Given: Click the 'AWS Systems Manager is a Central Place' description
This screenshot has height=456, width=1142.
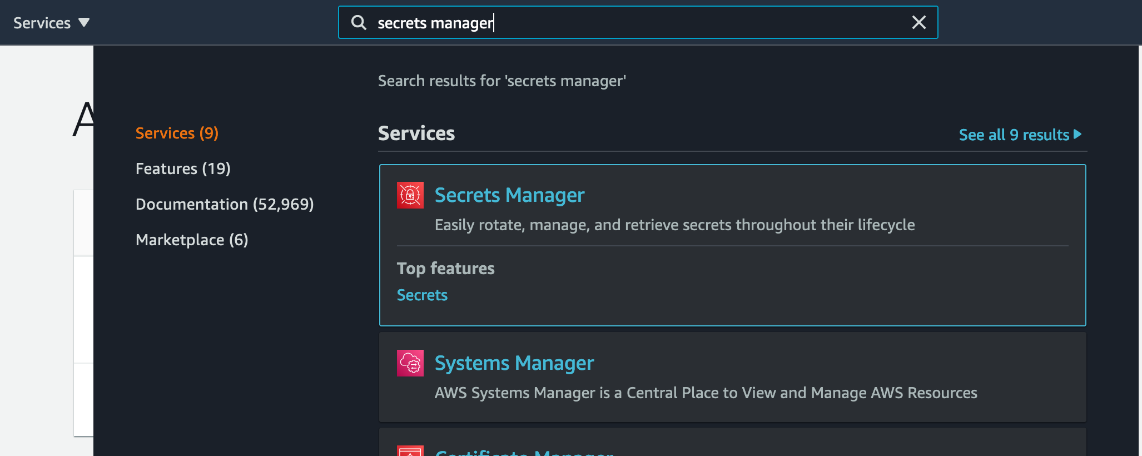Looking at the screenshot, I should 706,393.
